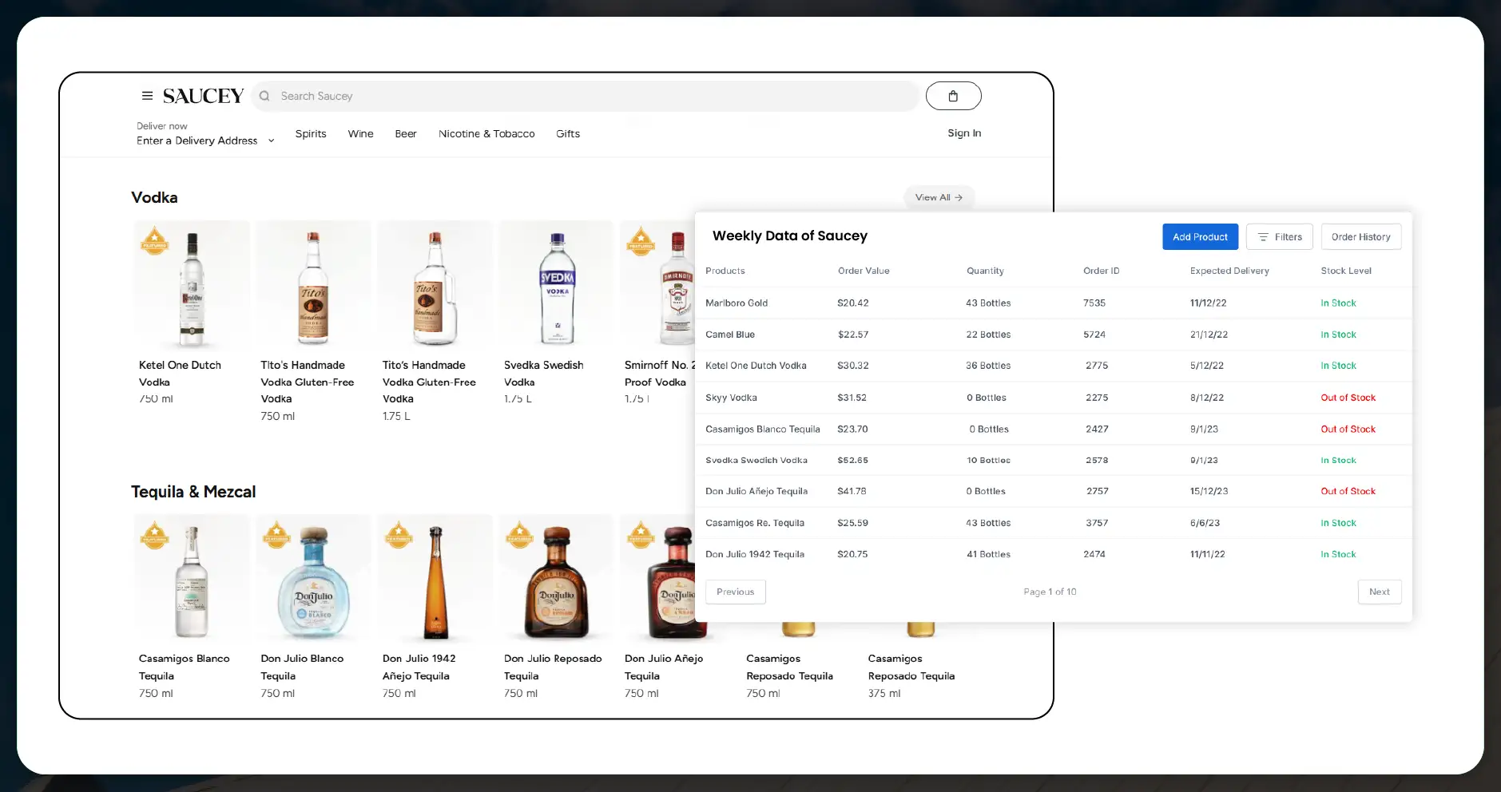1501x792 pixels.
Task: Click View All for Vodka section
Action: click(939, 197)
